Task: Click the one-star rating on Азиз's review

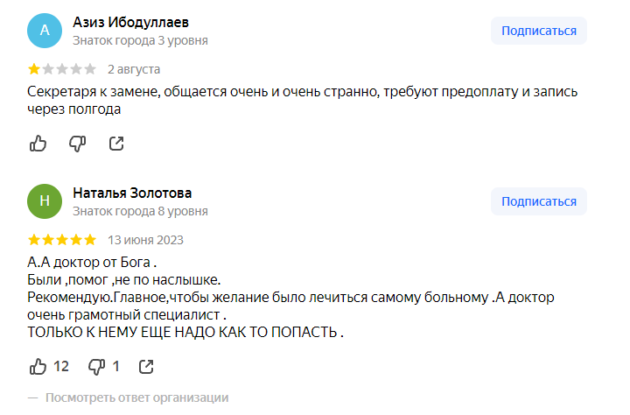Action: pyautogui.click(x=33, y=68)
